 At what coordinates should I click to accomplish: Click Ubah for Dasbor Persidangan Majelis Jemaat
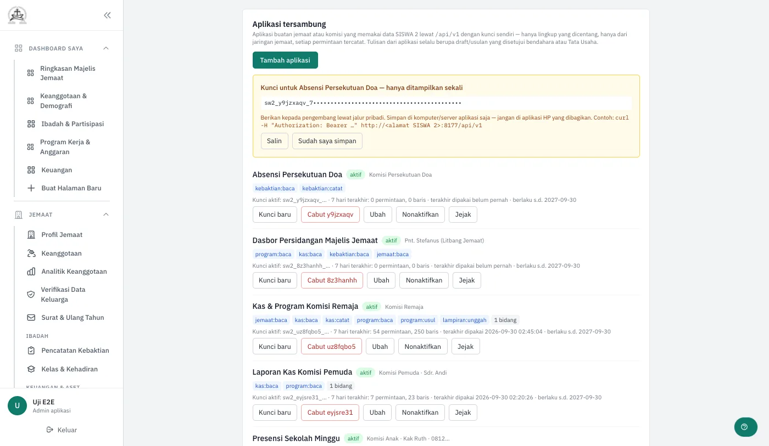[381, 280]
